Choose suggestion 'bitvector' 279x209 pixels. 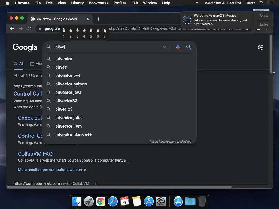120,59
